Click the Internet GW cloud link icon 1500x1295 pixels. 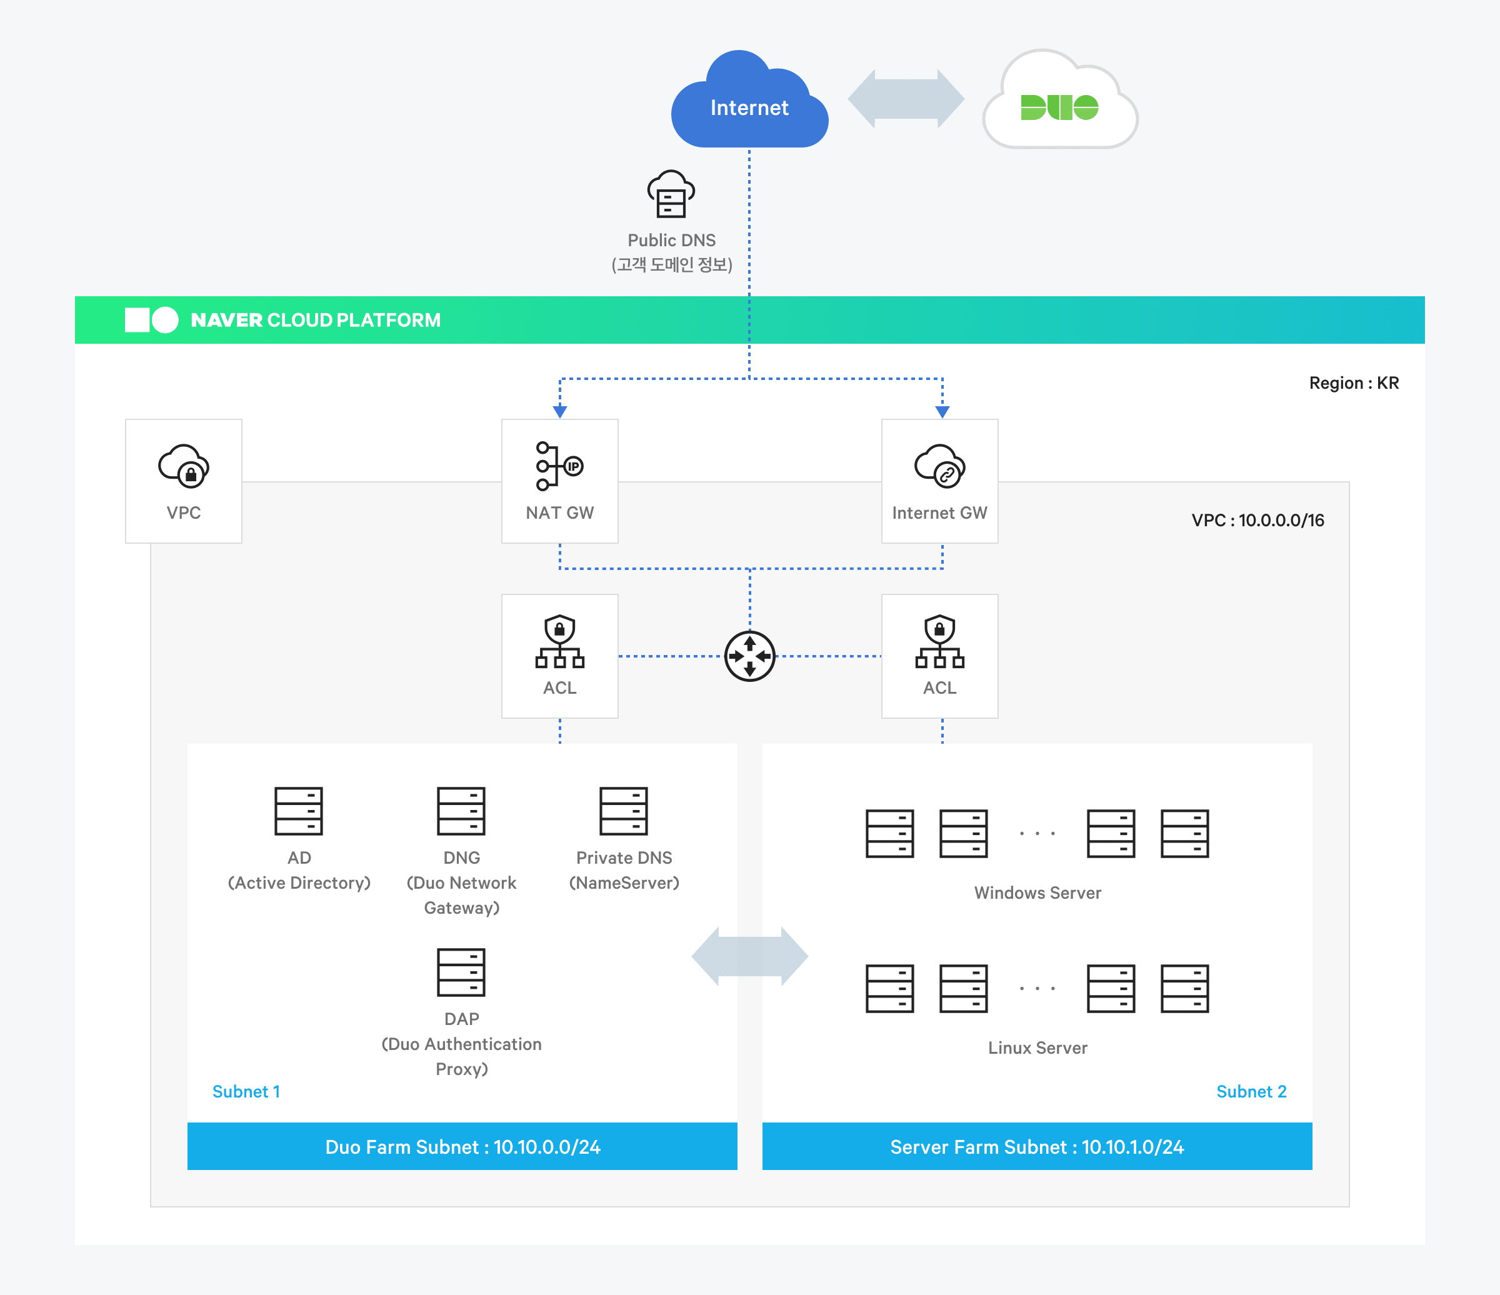[939, 466]
